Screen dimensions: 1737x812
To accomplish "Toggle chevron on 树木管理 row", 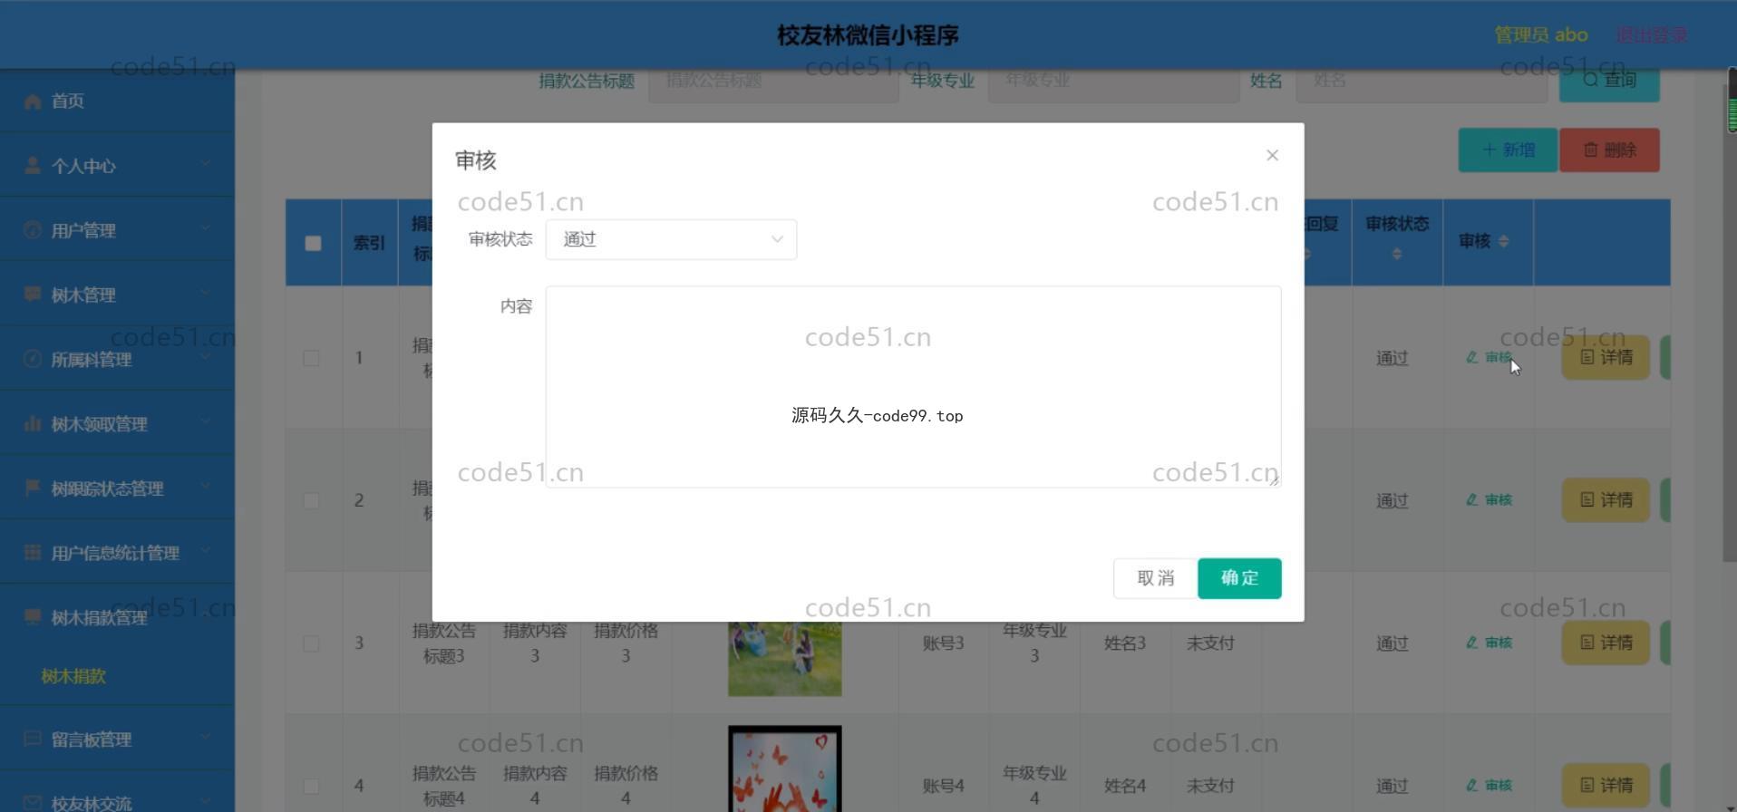I will 206,293.
